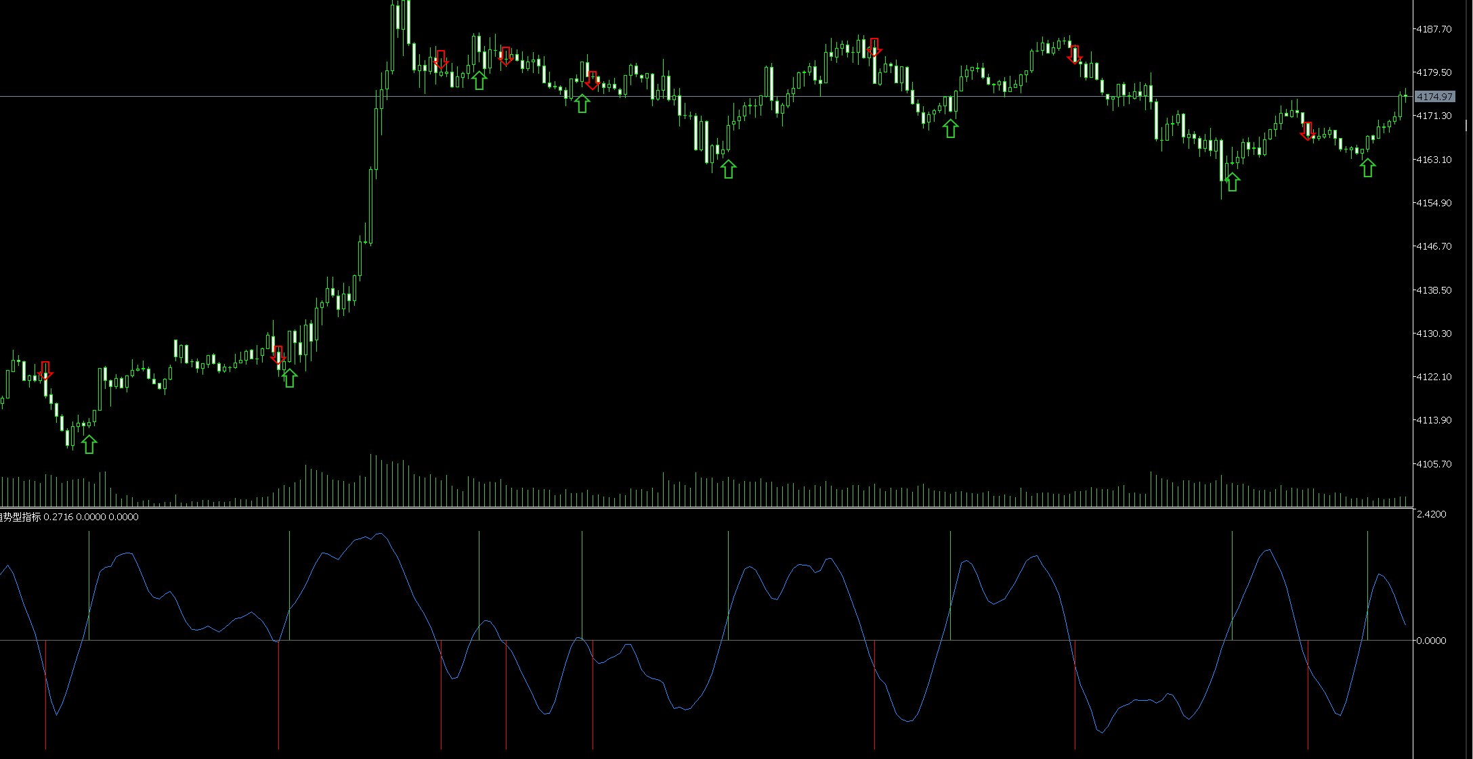Click the 4187.70 price axis label

tap(1434, 29)
